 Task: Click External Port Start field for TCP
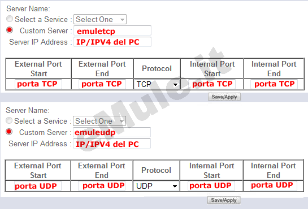pyautogui.click(x=38, y=84)
